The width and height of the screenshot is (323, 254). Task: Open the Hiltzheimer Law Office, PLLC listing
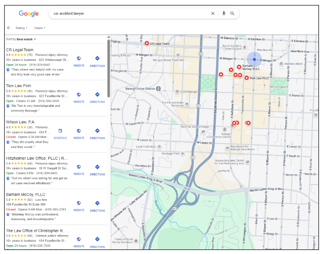pyautogui.click(x=37, y=158)
